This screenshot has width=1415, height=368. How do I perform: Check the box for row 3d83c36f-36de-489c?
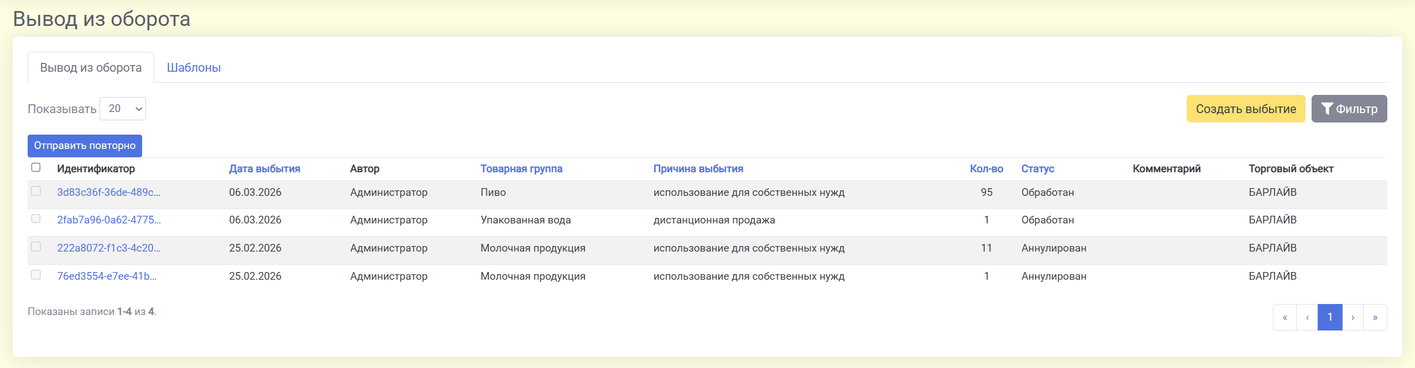point(36,191)
